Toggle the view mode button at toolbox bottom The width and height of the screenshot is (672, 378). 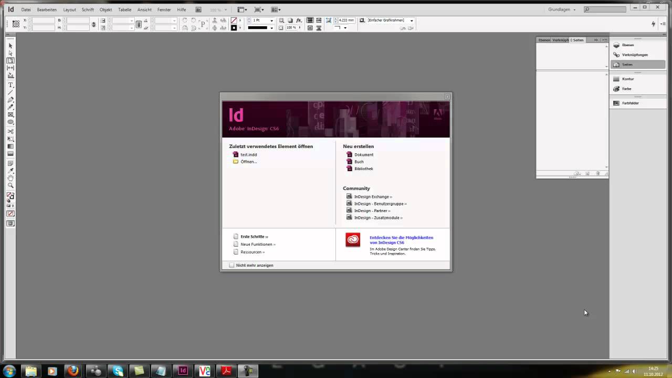coord(10,224)
